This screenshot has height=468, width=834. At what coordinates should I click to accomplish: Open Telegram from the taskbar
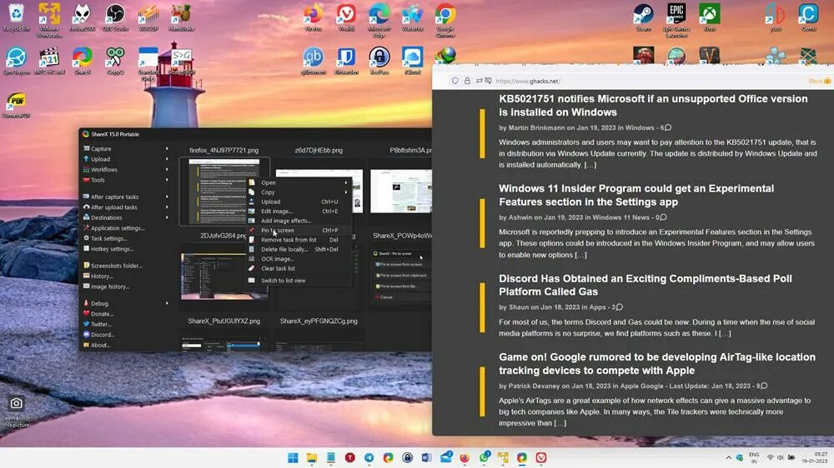point(369,458)
